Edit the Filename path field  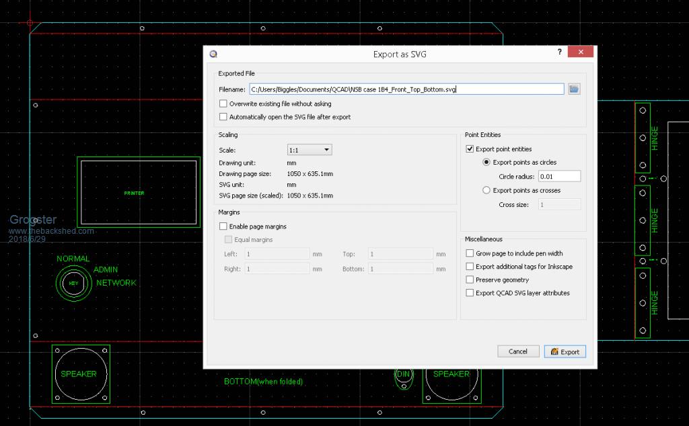click(406, 89)
